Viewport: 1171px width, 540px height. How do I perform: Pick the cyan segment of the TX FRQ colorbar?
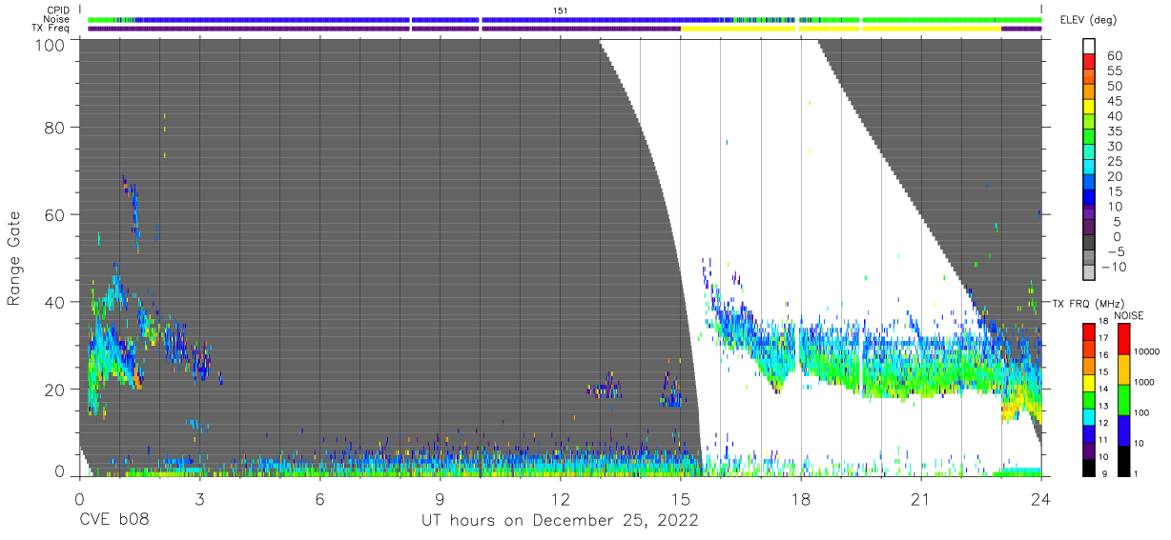pyautogui.click(x=1088, y=416)
